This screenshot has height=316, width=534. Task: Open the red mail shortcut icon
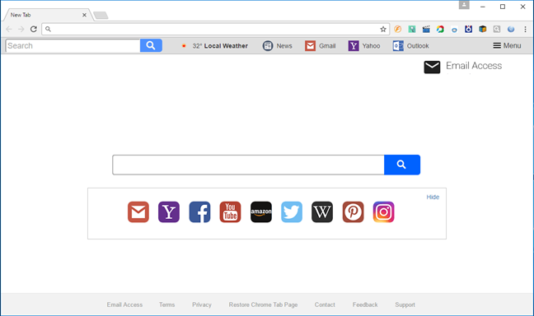[138, 212]
